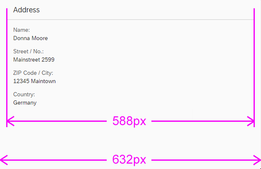Click the Address section heading
This screenshot has height=169, width=261.
[x=26, y=10]
